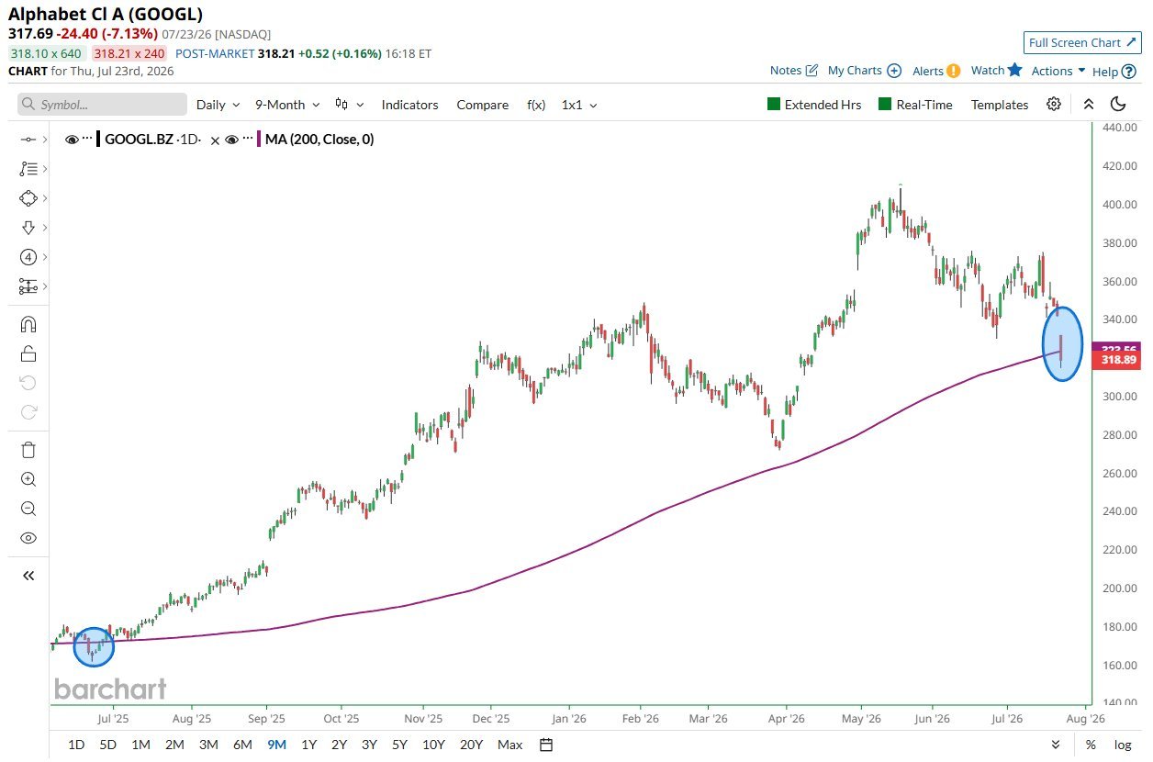Zoom in using the plus magnifier icon
The width and height of the screenshot is (1153, 762).
click(28, 479)
